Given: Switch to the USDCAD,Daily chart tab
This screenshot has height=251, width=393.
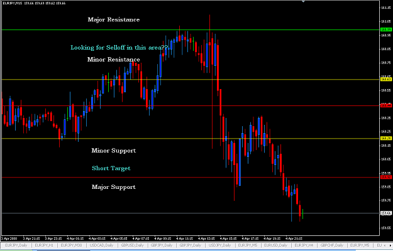Looking at the screenshot, I should [101, 245].
